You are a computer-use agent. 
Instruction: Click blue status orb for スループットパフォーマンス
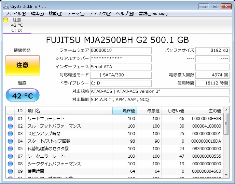pos(10,126)
